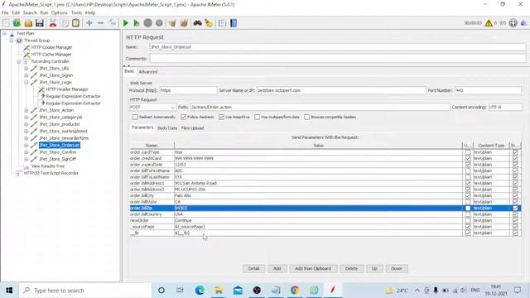
Task: Toggle URL Encode checkbox for order.cardType row
Action: coord(468,152)
